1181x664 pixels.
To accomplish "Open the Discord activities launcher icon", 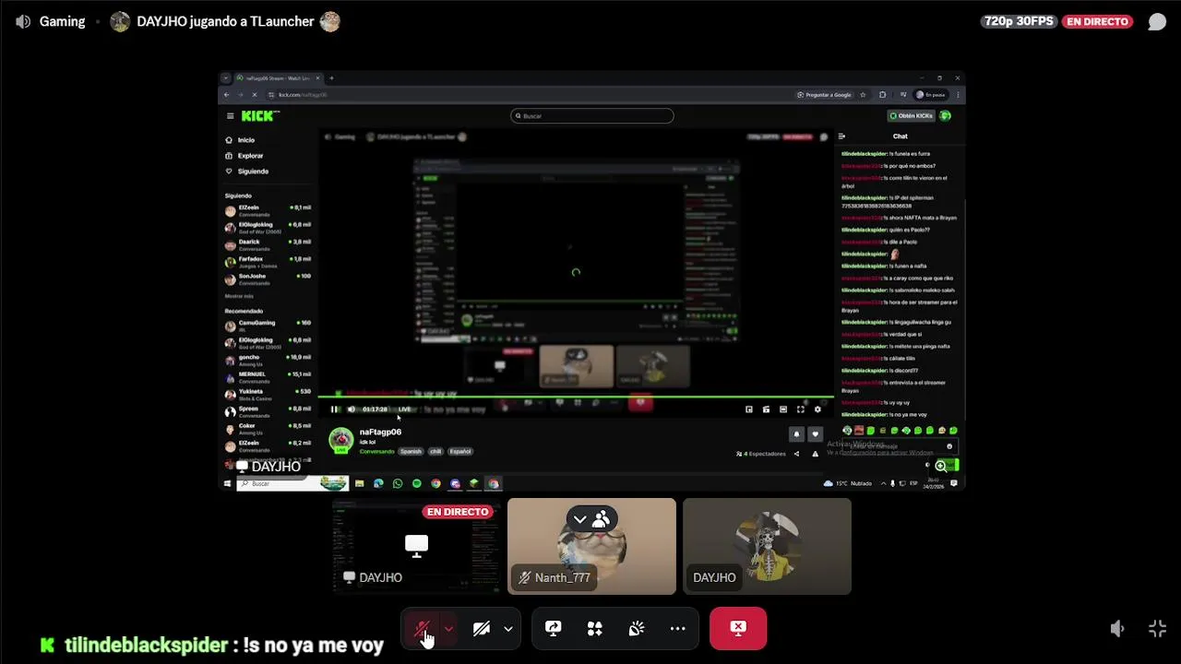I will pos(594,629).
